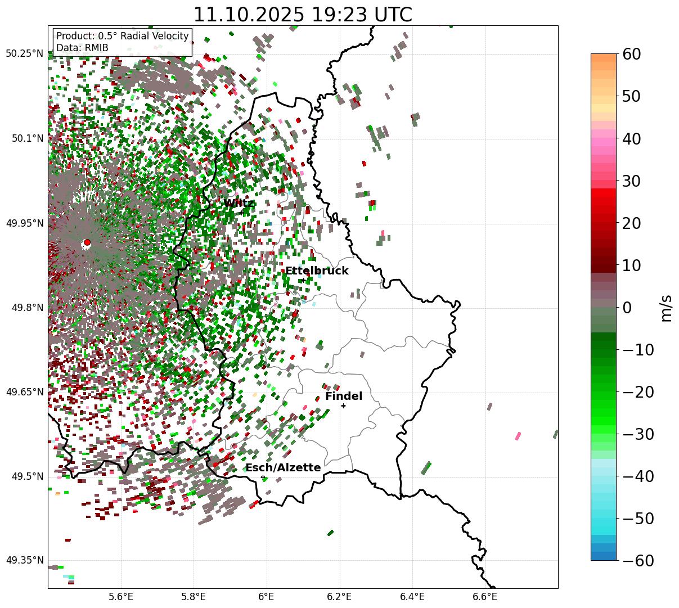Click the 50.25°N latitude label

click(25, 53)
